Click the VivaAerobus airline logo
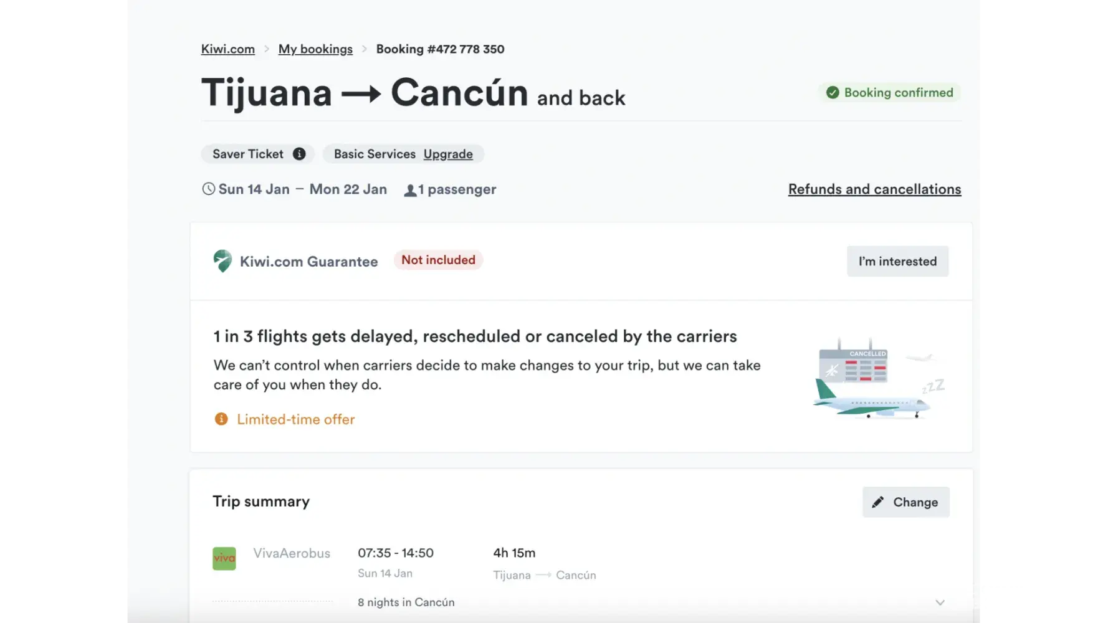This screenshot has width=1108, height=623. (224, 558)
